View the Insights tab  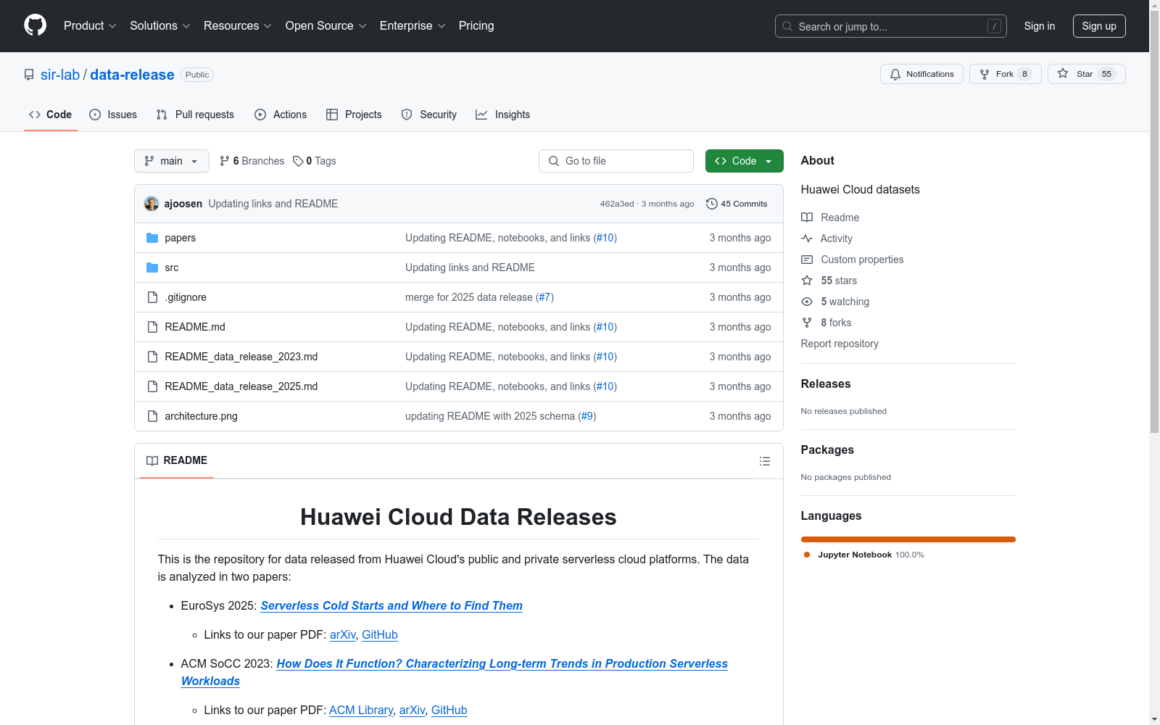tap(503, 115)
